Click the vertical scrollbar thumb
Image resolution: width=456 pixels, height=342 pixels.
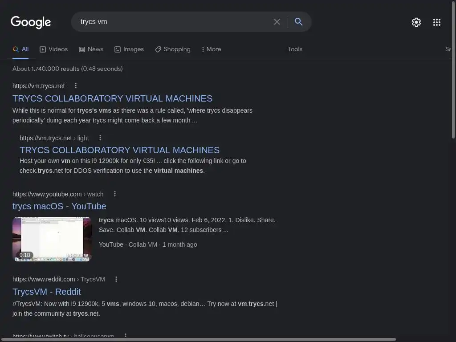453,69
